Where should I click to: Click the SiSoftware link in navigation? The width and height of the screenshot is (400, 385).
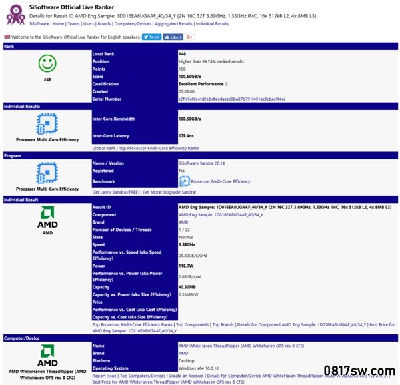[39, 24]
